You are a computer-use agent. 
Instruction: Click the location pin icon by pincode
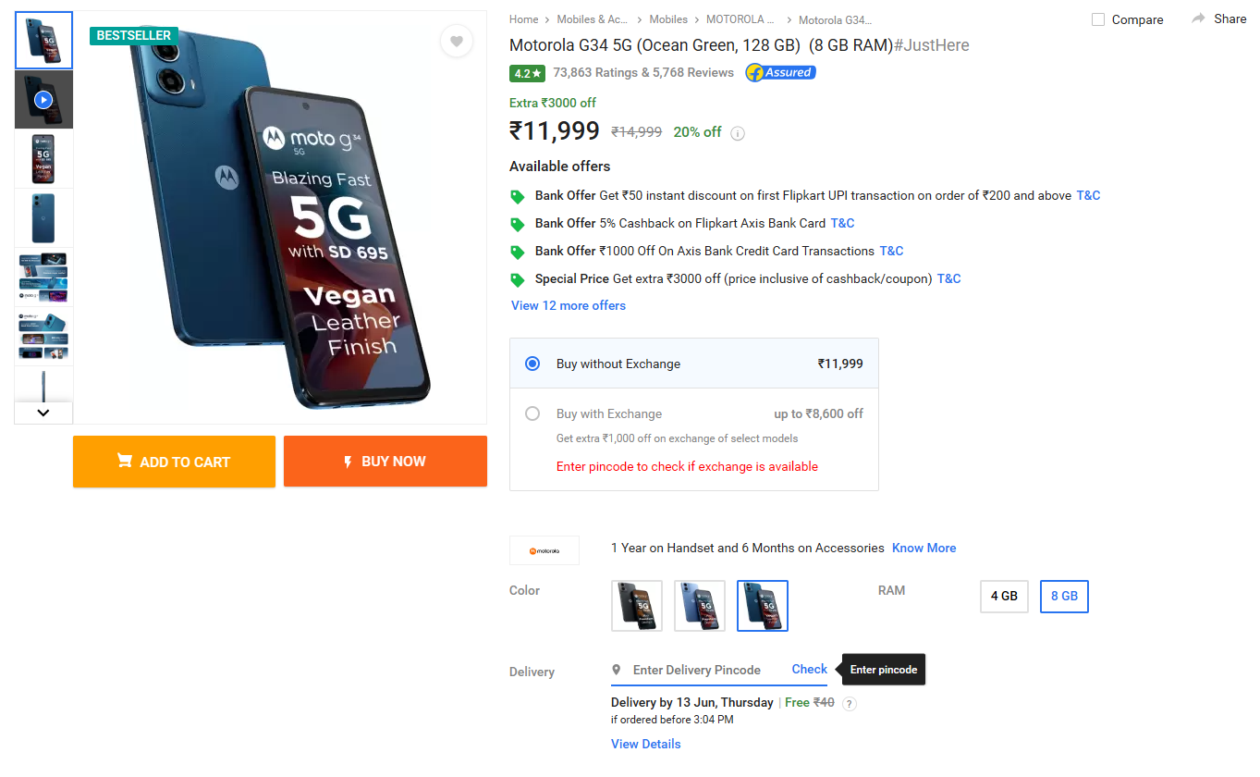pos(617,670)
